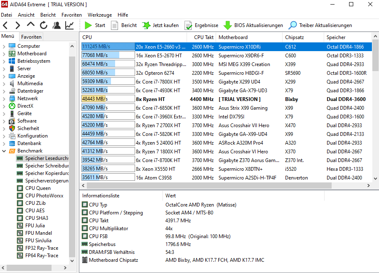Expand the Anzeige tree node
379x273 pixels.
click(x=4, y=76)
